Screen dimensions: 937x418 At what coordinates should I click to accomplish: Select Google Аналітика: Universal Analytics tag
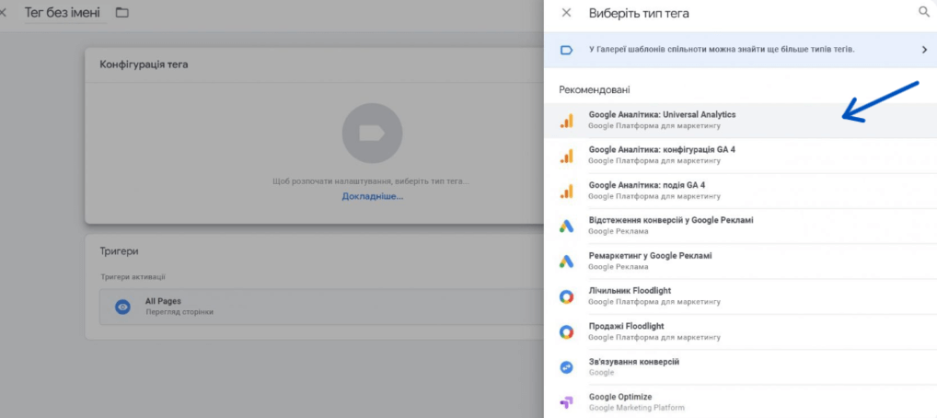(740, 121)
